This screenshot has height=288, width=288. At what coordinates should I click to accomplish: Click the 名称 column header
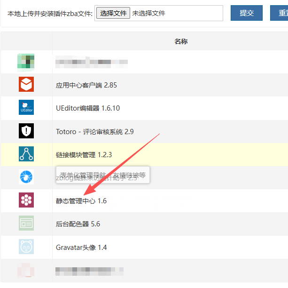click(181, 41)
